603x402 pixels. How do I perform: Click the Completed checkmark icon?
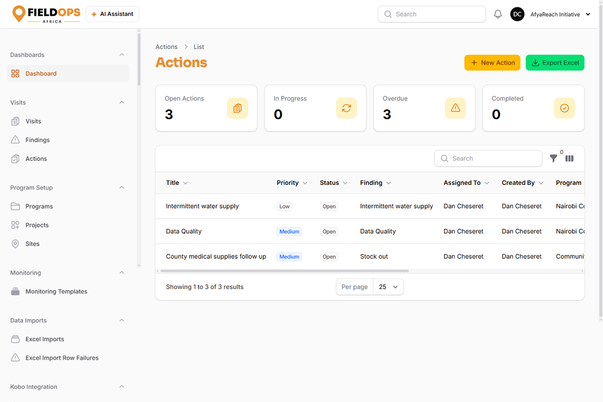(x=565, y=108)
